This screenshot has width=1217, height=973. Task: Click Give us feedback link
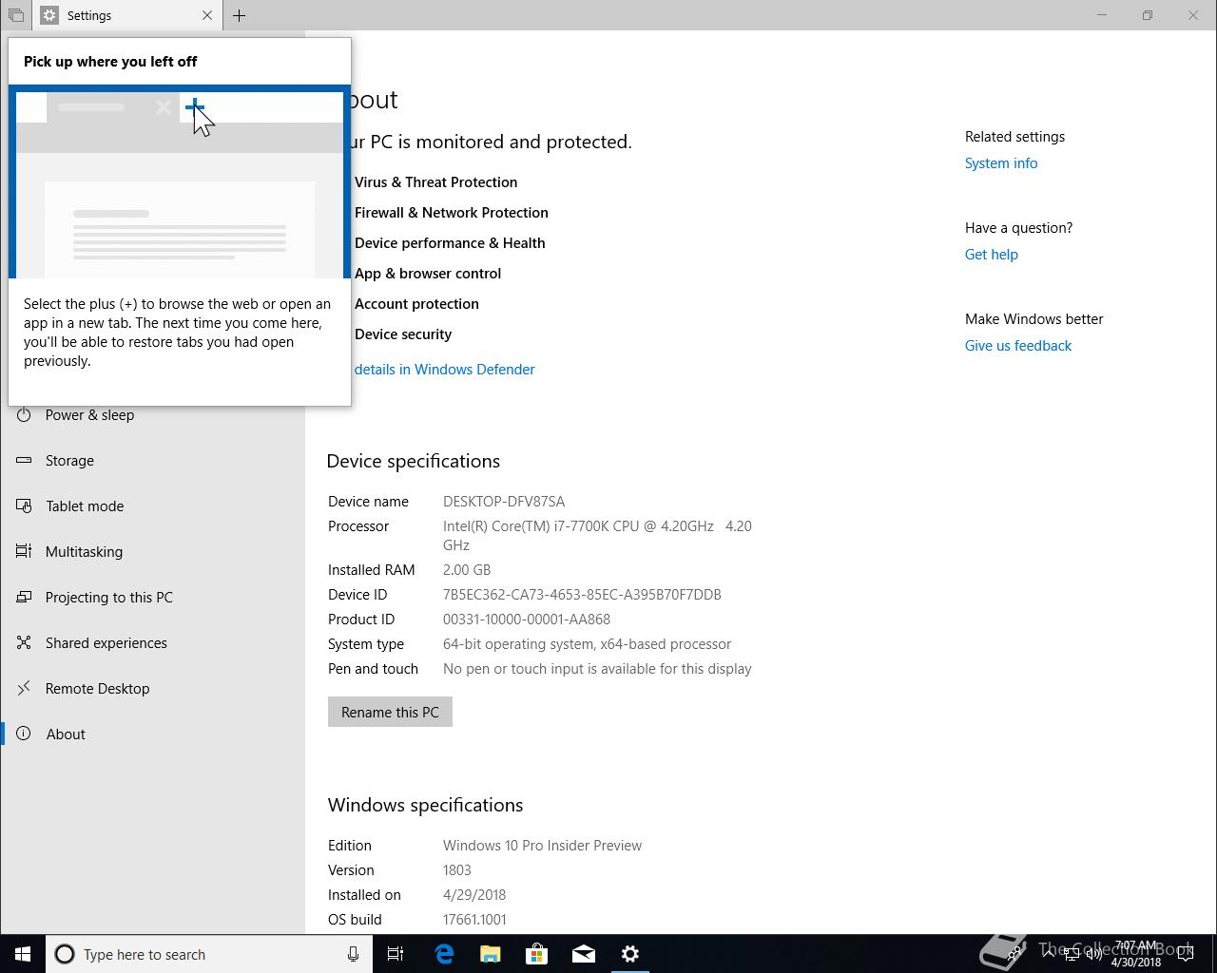1017,345
